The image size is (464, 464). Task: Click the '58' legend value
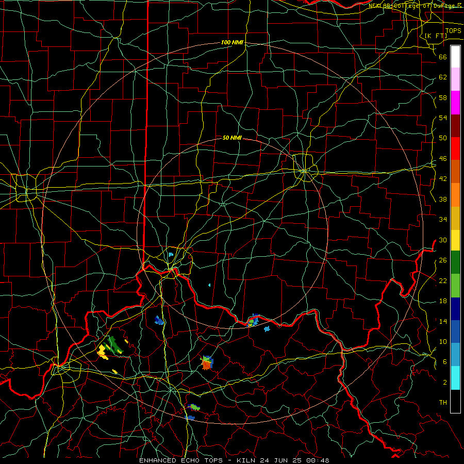click(443, 98)
